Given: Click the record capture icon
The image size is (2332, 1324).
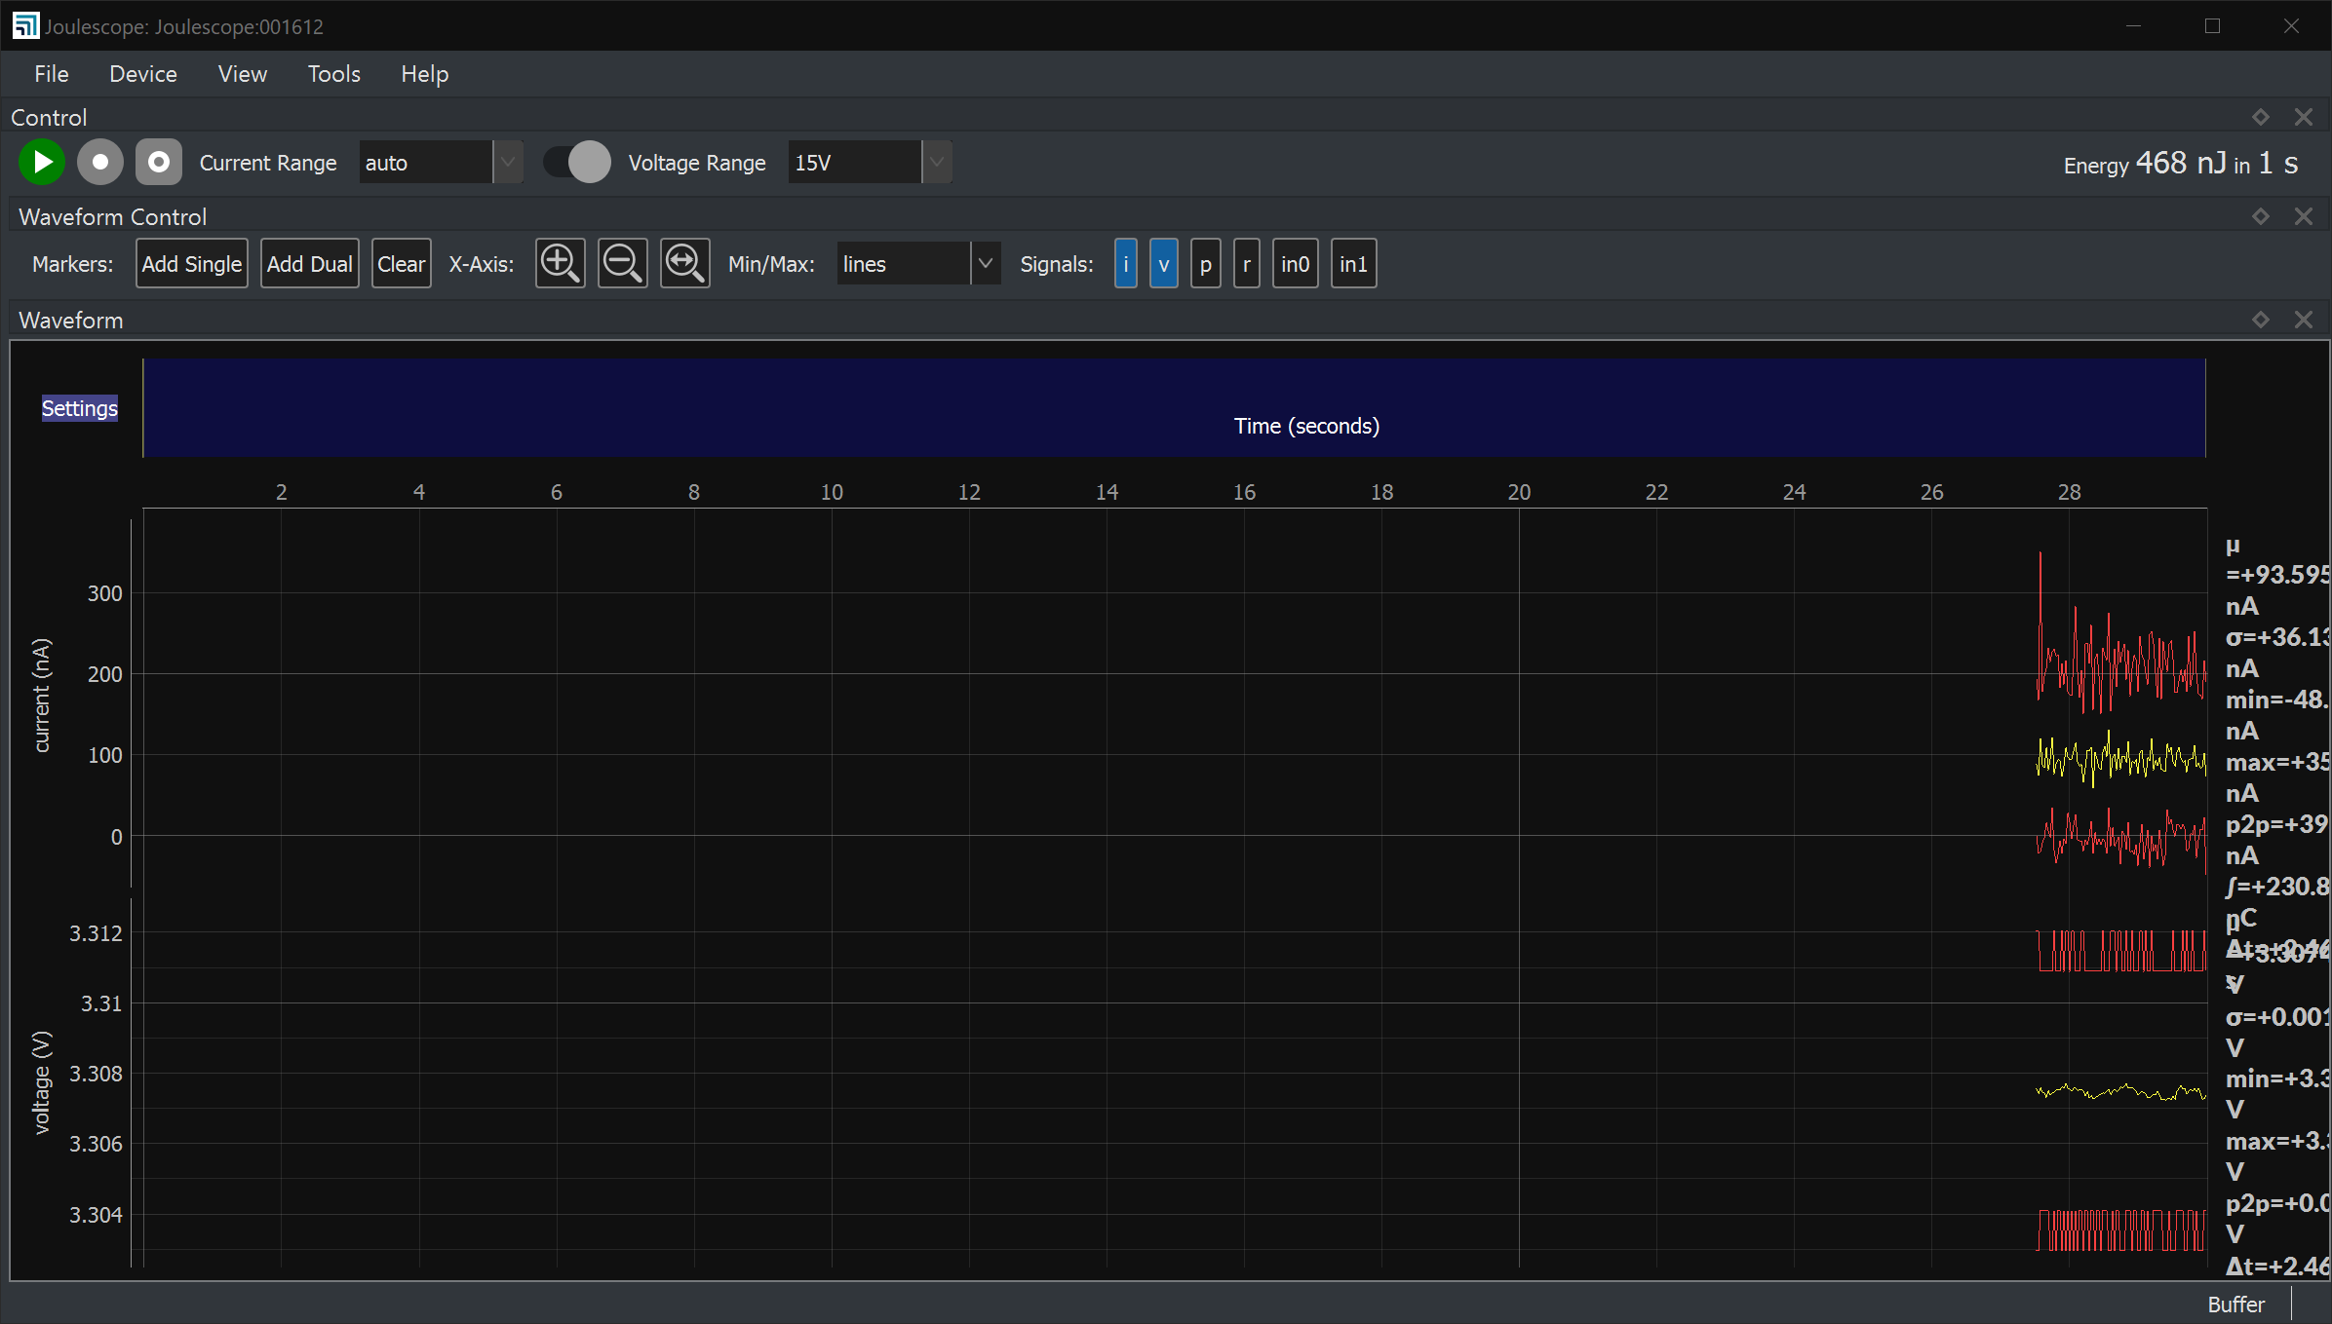Looking at the screenshot, I should tap(99, 162).
